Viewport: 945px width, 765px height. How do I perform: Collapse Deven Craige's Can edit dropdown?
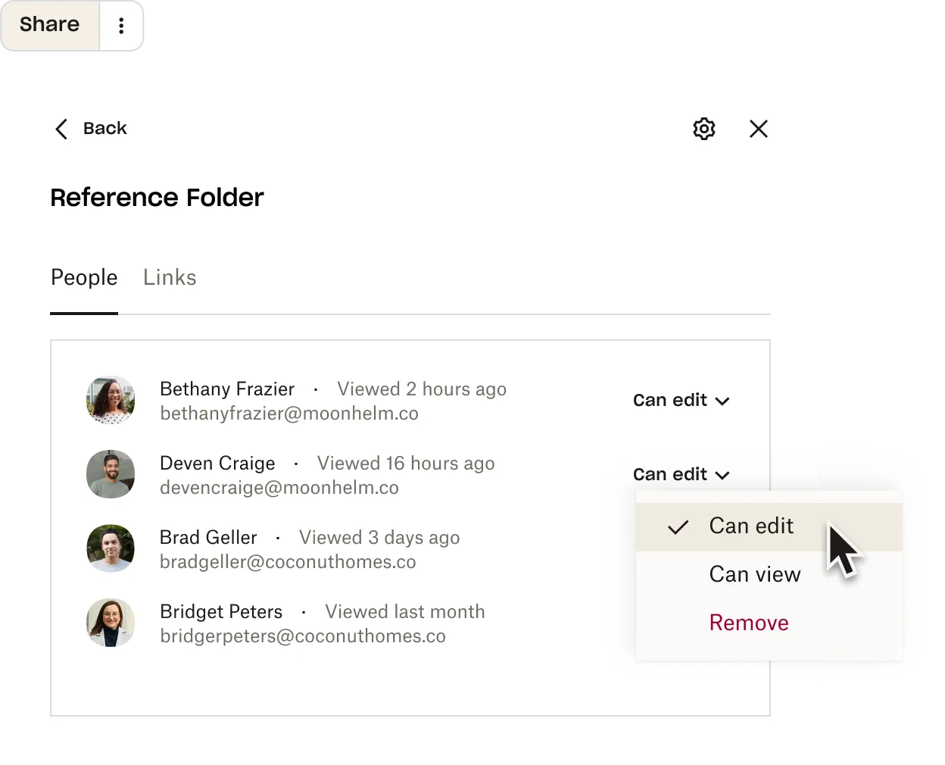681,474
